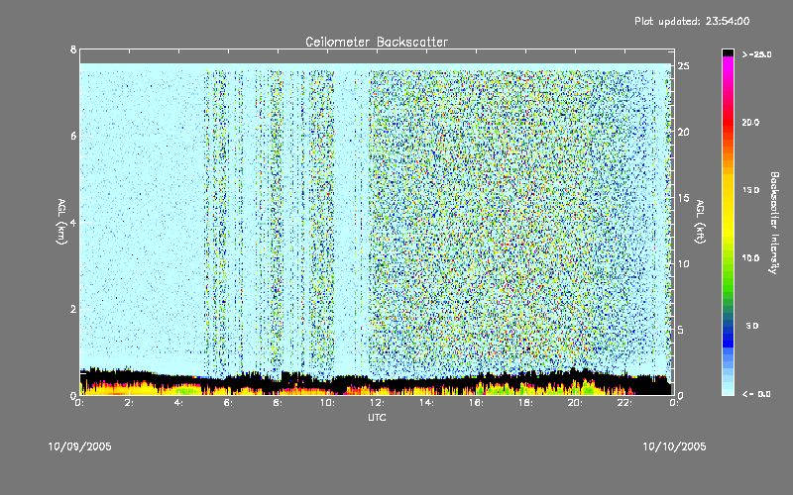Click the "5.0" colorbar tick label
The width and height of the screenshot is (793, 495).
[x=752, y=326]
